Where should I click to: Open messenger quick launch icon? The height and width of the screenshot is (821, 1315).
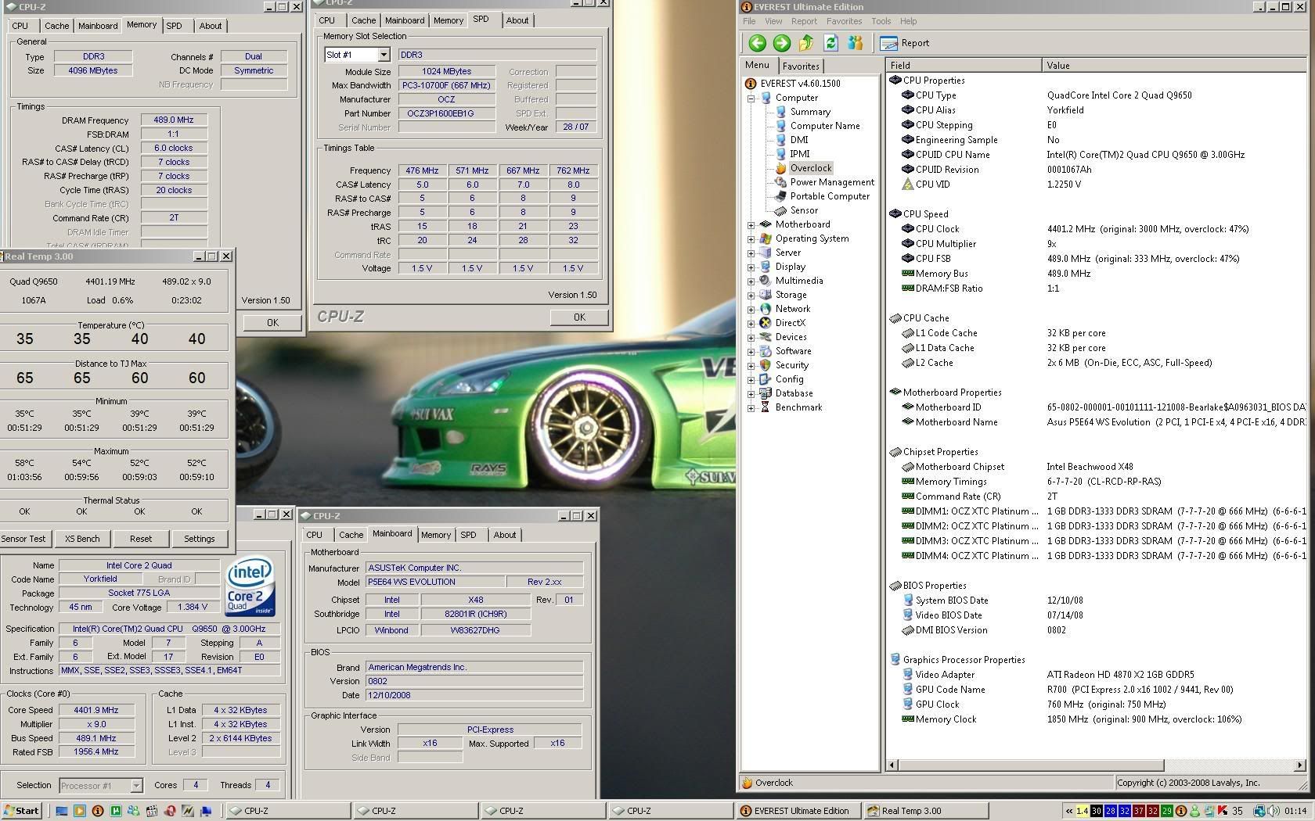point(134,811)
